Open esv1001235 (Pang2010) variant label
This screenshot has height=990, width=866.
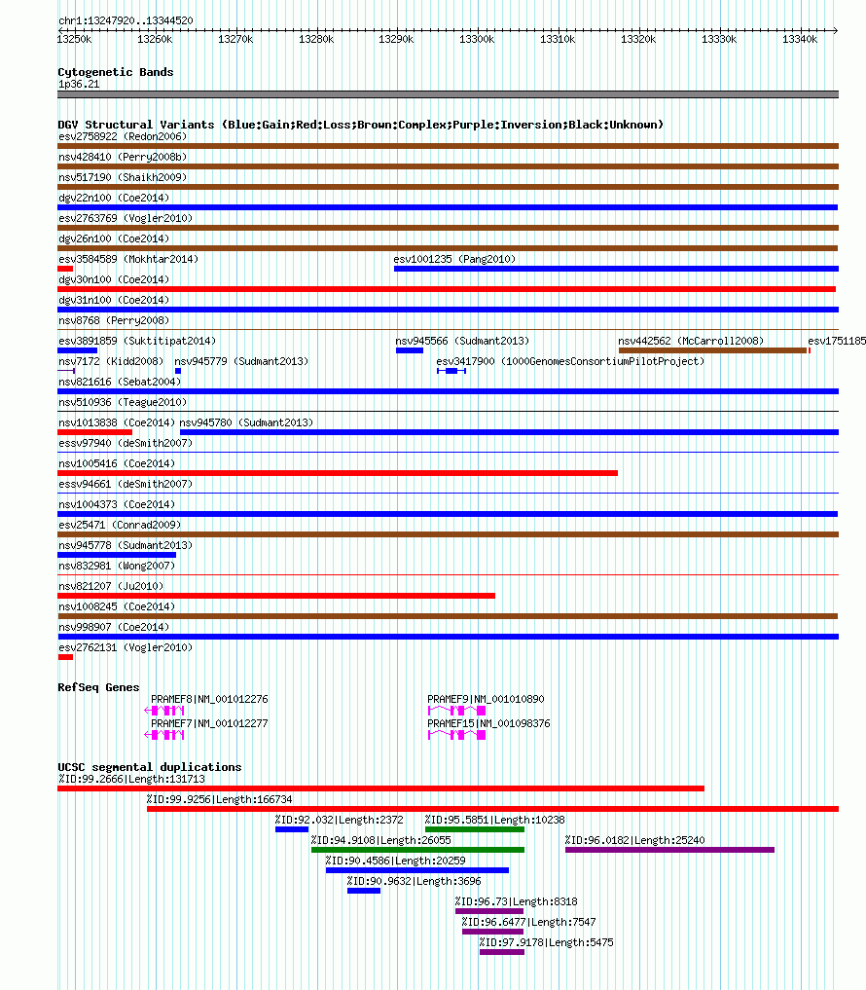454,259
